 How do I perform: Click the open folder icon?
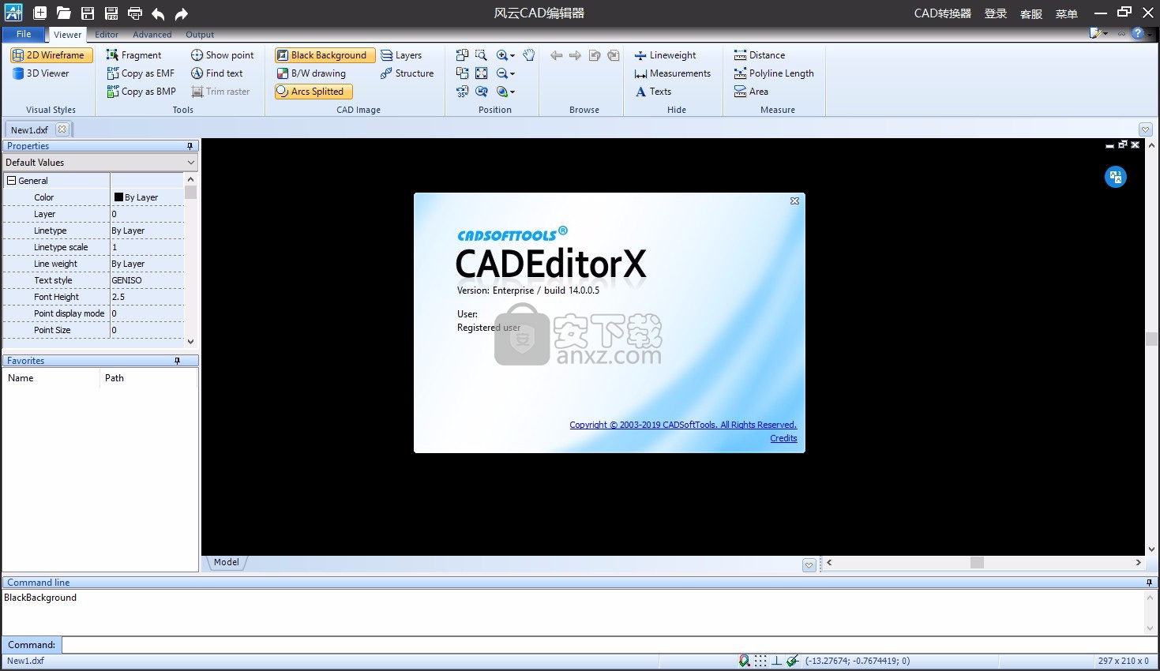point(63,13)
